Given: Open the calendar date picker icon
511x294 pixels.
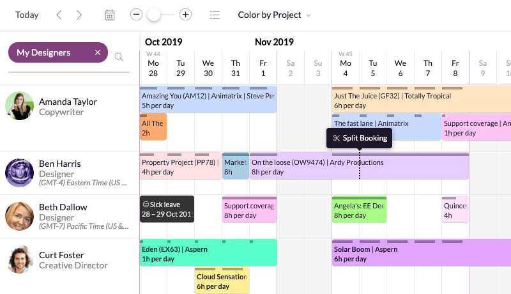Looking at the screenshot, I should [109, 15].
